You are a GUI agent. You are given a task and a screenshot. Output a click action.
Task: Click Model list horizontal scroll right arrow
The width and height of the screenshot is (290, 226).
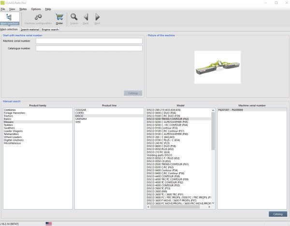coord(209,207)
